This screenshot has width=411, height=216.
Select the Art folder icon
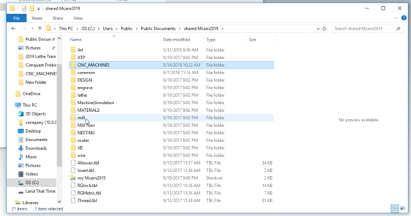(x=73, y=50)
